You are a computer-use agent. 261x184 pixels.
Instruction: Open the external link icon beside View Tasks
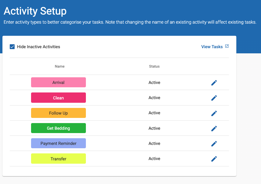(227, 46)
